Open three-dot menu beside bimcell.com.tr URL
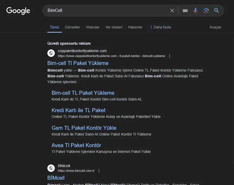Screen dimensions: 234x185 (99, 171)
